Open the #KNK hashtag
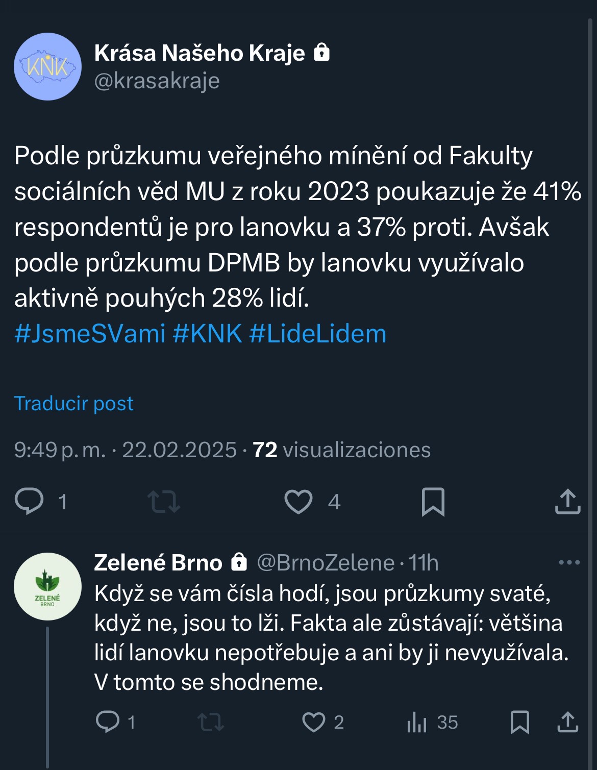 (x=207, y=334)
